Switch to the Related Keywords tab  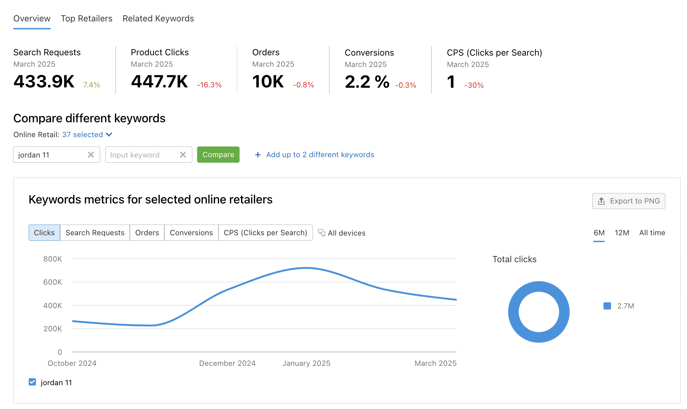(158, 18)
